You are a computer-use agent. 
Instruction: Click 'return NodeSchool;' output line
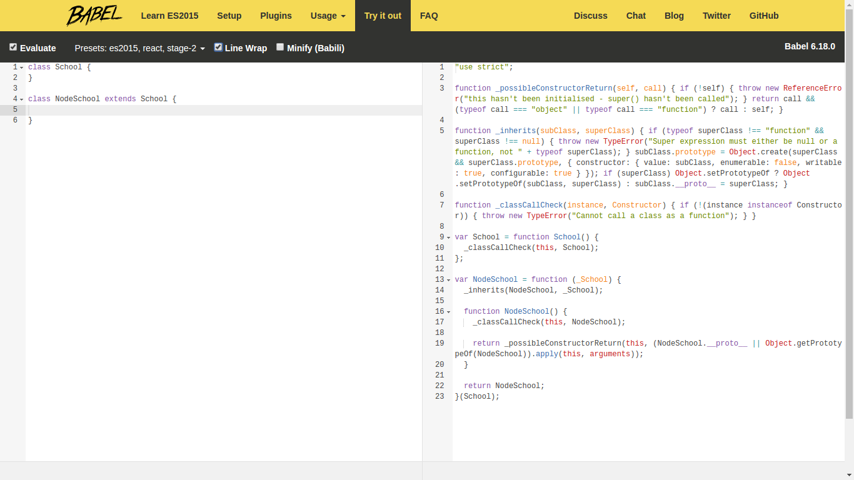(504, 386)
